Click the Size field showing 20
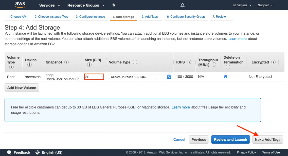This screenshot has width=288, height=156. coord(94,77)
